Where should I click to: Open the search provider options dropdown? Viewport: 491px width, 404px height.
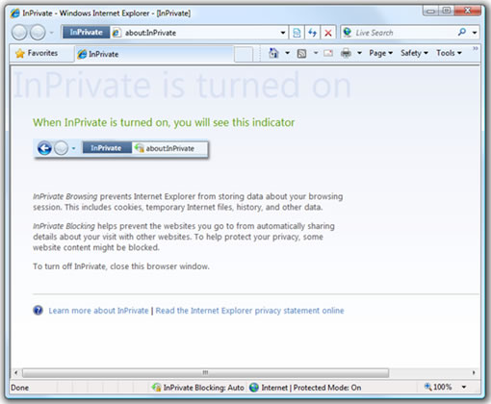coord(475,33)
